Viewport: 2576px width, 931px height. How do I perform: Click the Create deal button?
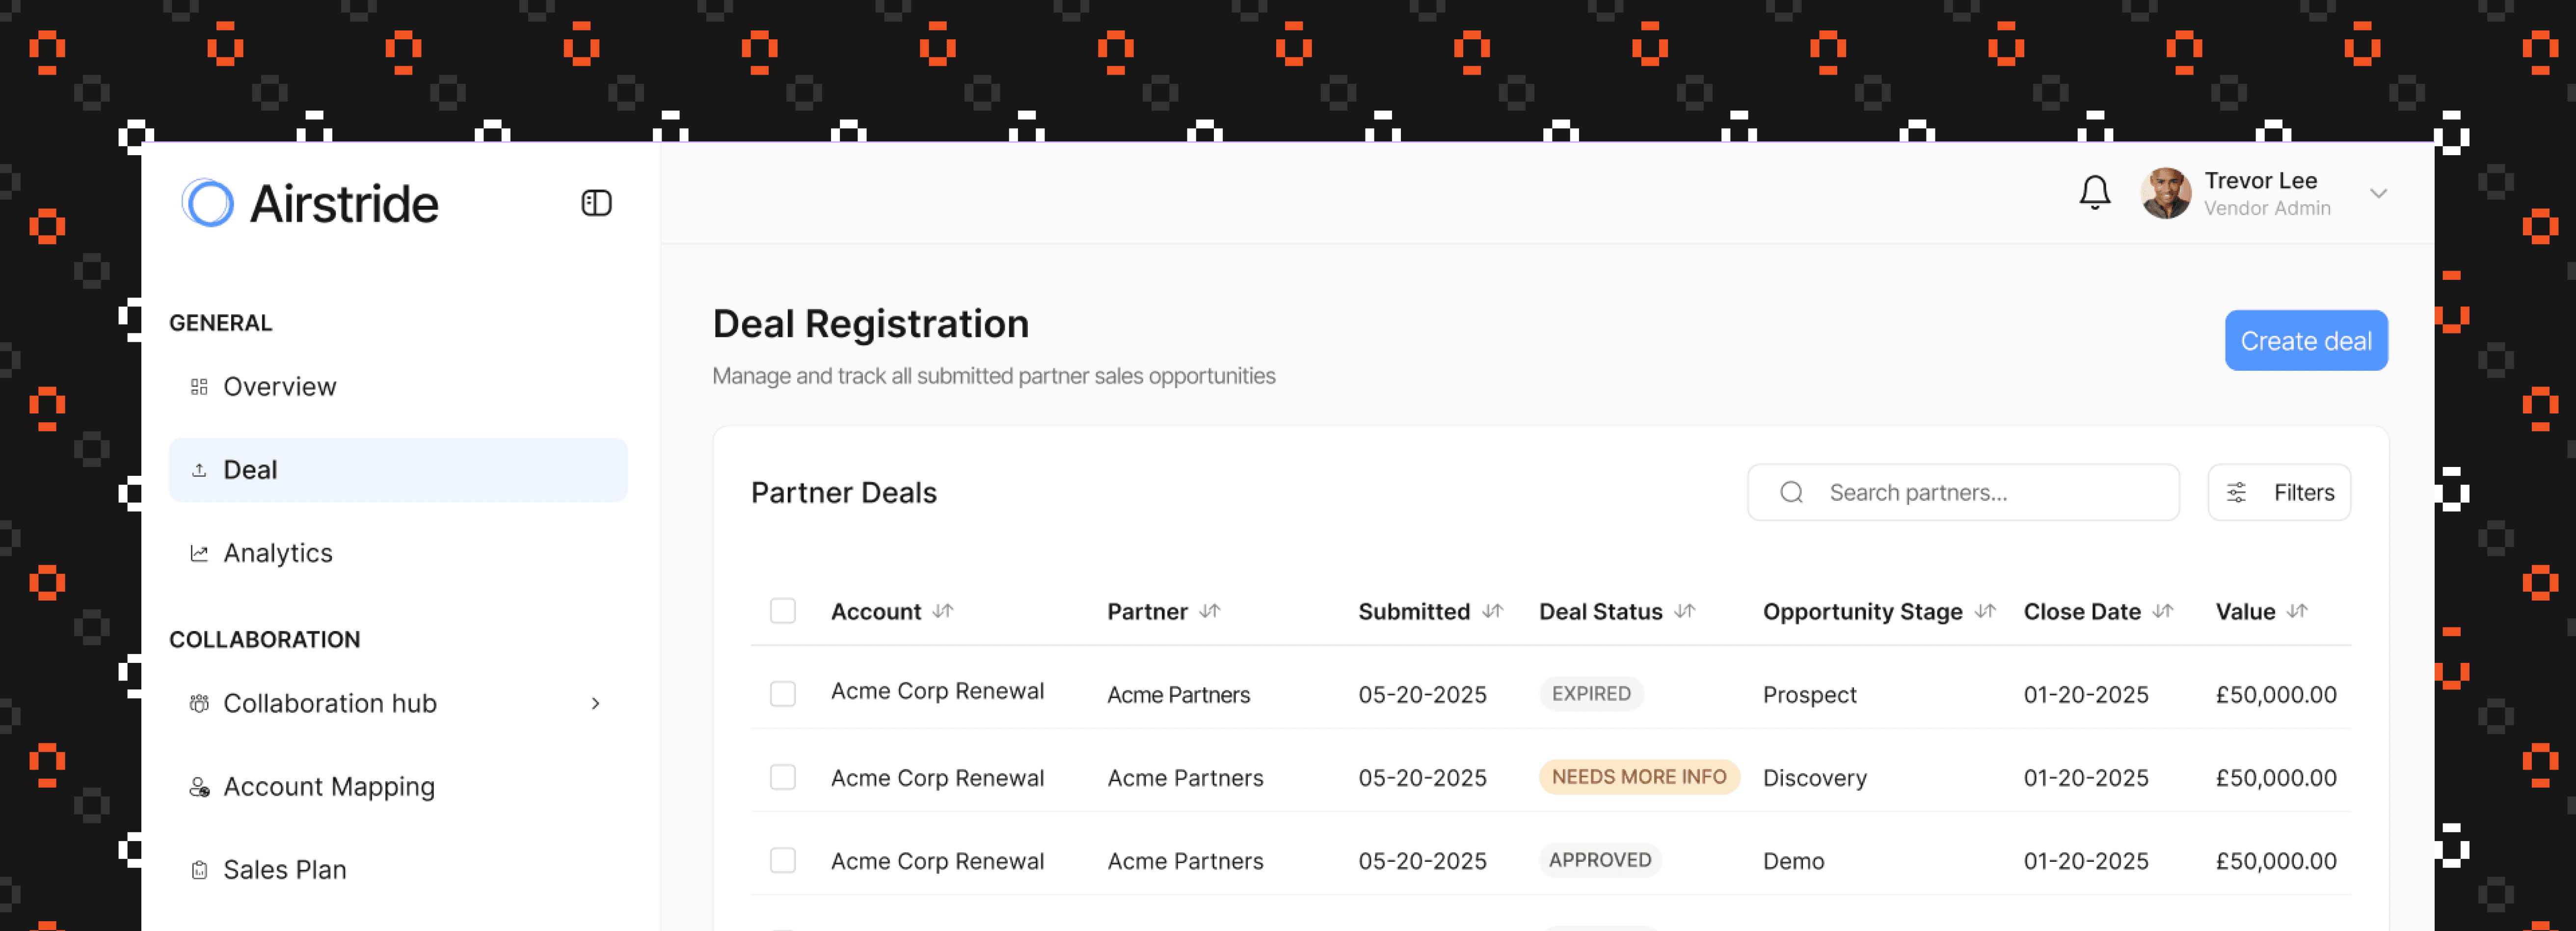2306,340
